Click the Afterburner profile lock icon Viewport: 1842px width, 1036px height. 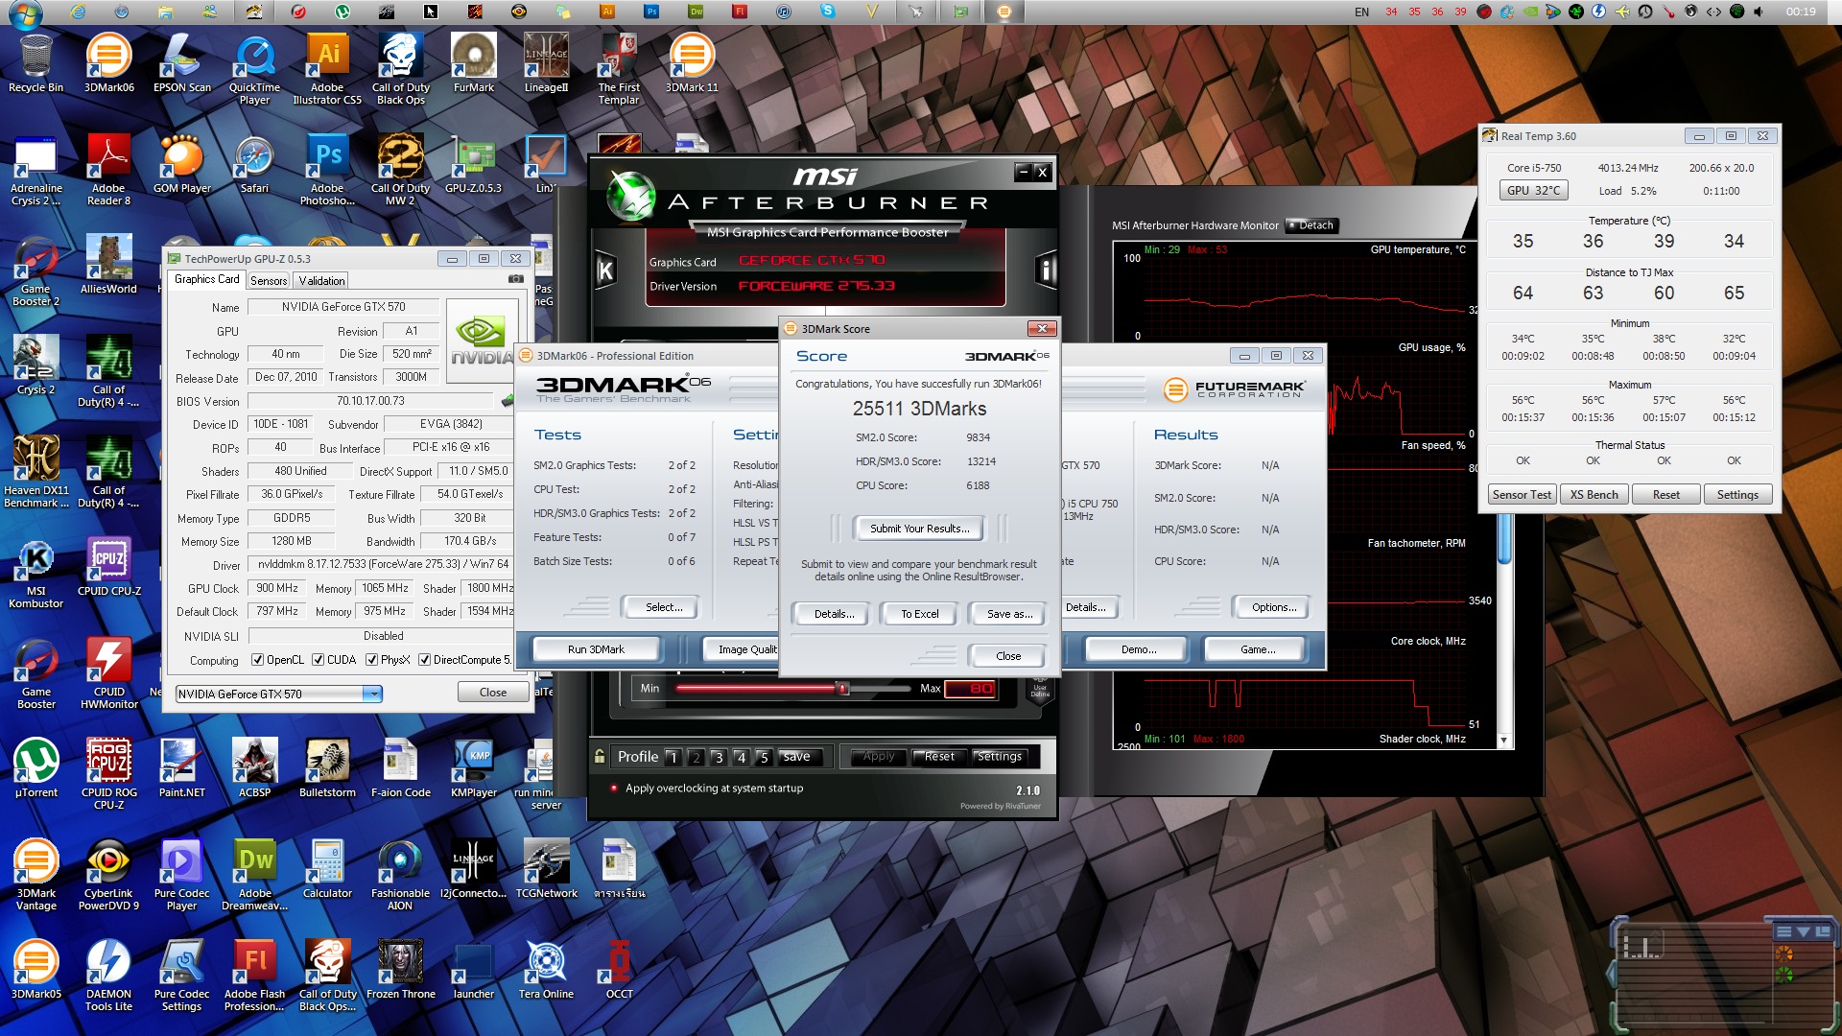pos(600,757)
